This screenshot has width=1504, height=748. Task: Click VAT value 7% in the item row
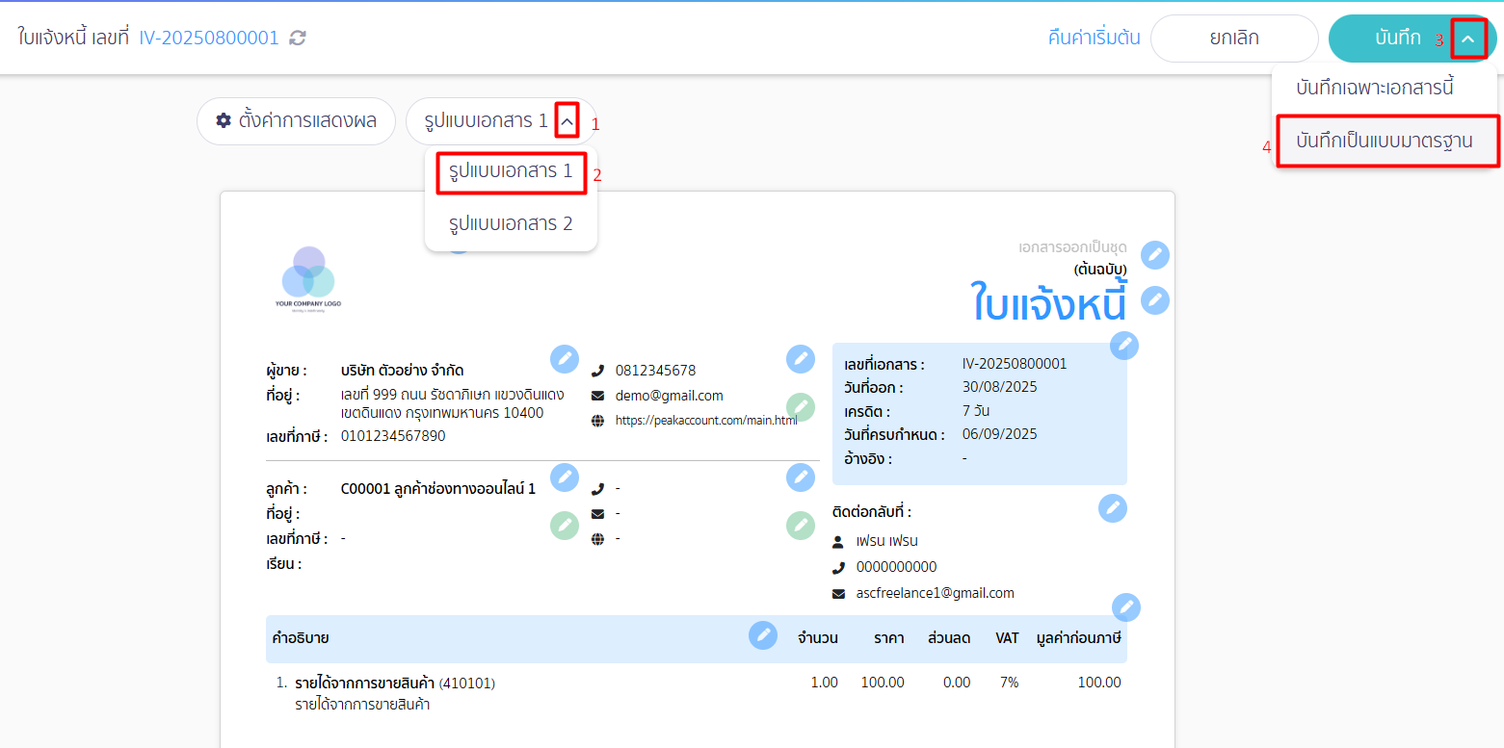1009,683
